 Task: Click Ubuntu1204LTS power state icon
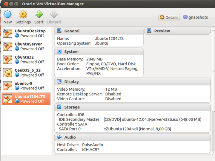[x=17, y=101]
